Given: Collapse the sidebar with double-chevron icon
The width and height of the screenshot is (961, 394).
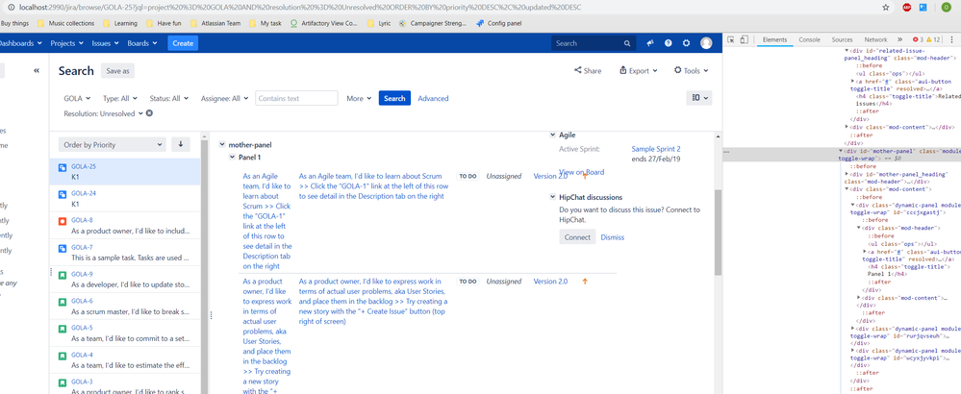Looking at the screenshot, I should pos(37,71).
